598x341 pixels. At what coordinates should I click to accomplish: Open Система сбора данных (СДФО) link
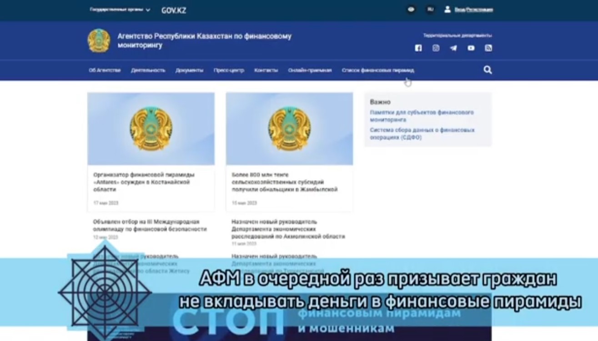[x=422, y=134]
